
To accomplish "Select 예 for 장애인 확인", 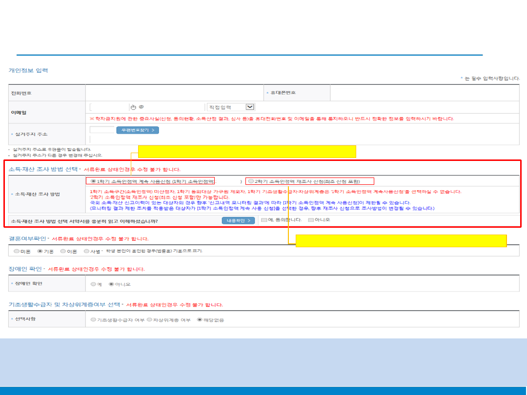I will tap(93, 284).
